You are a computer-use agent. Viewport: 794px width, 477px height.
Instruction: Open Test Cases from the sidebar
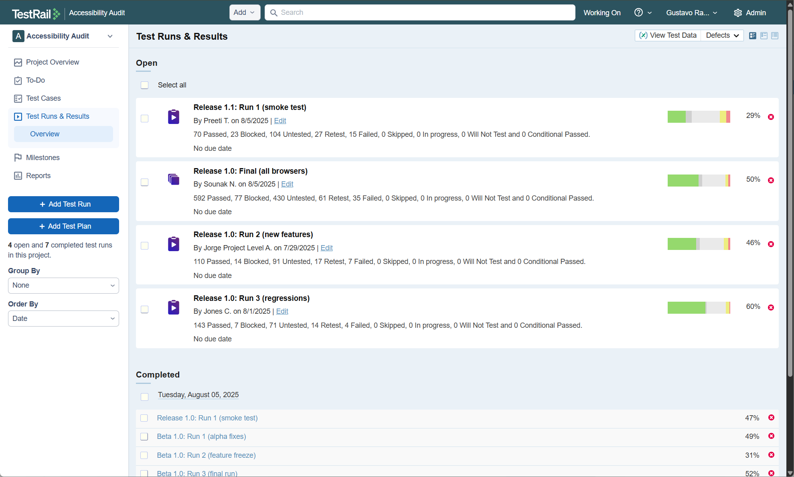[x=43, y=98]
